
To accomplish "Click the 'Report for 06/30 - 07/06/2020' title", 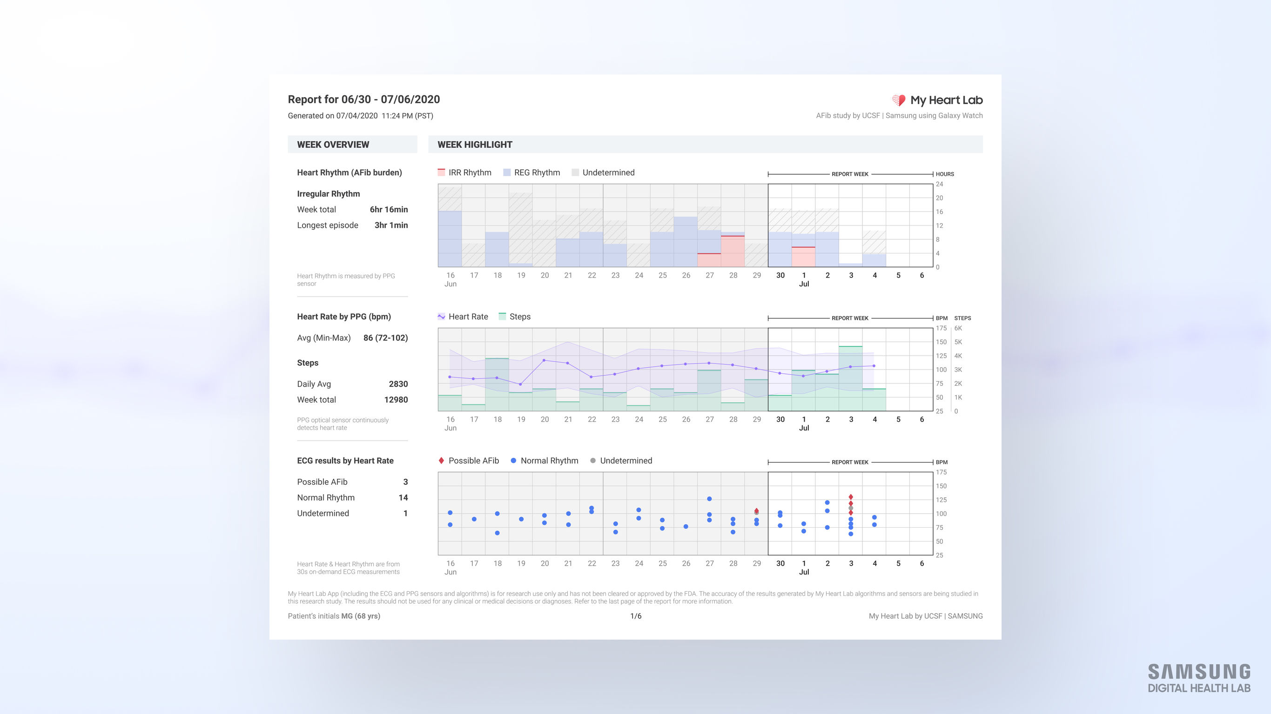I will pos(363,99).
